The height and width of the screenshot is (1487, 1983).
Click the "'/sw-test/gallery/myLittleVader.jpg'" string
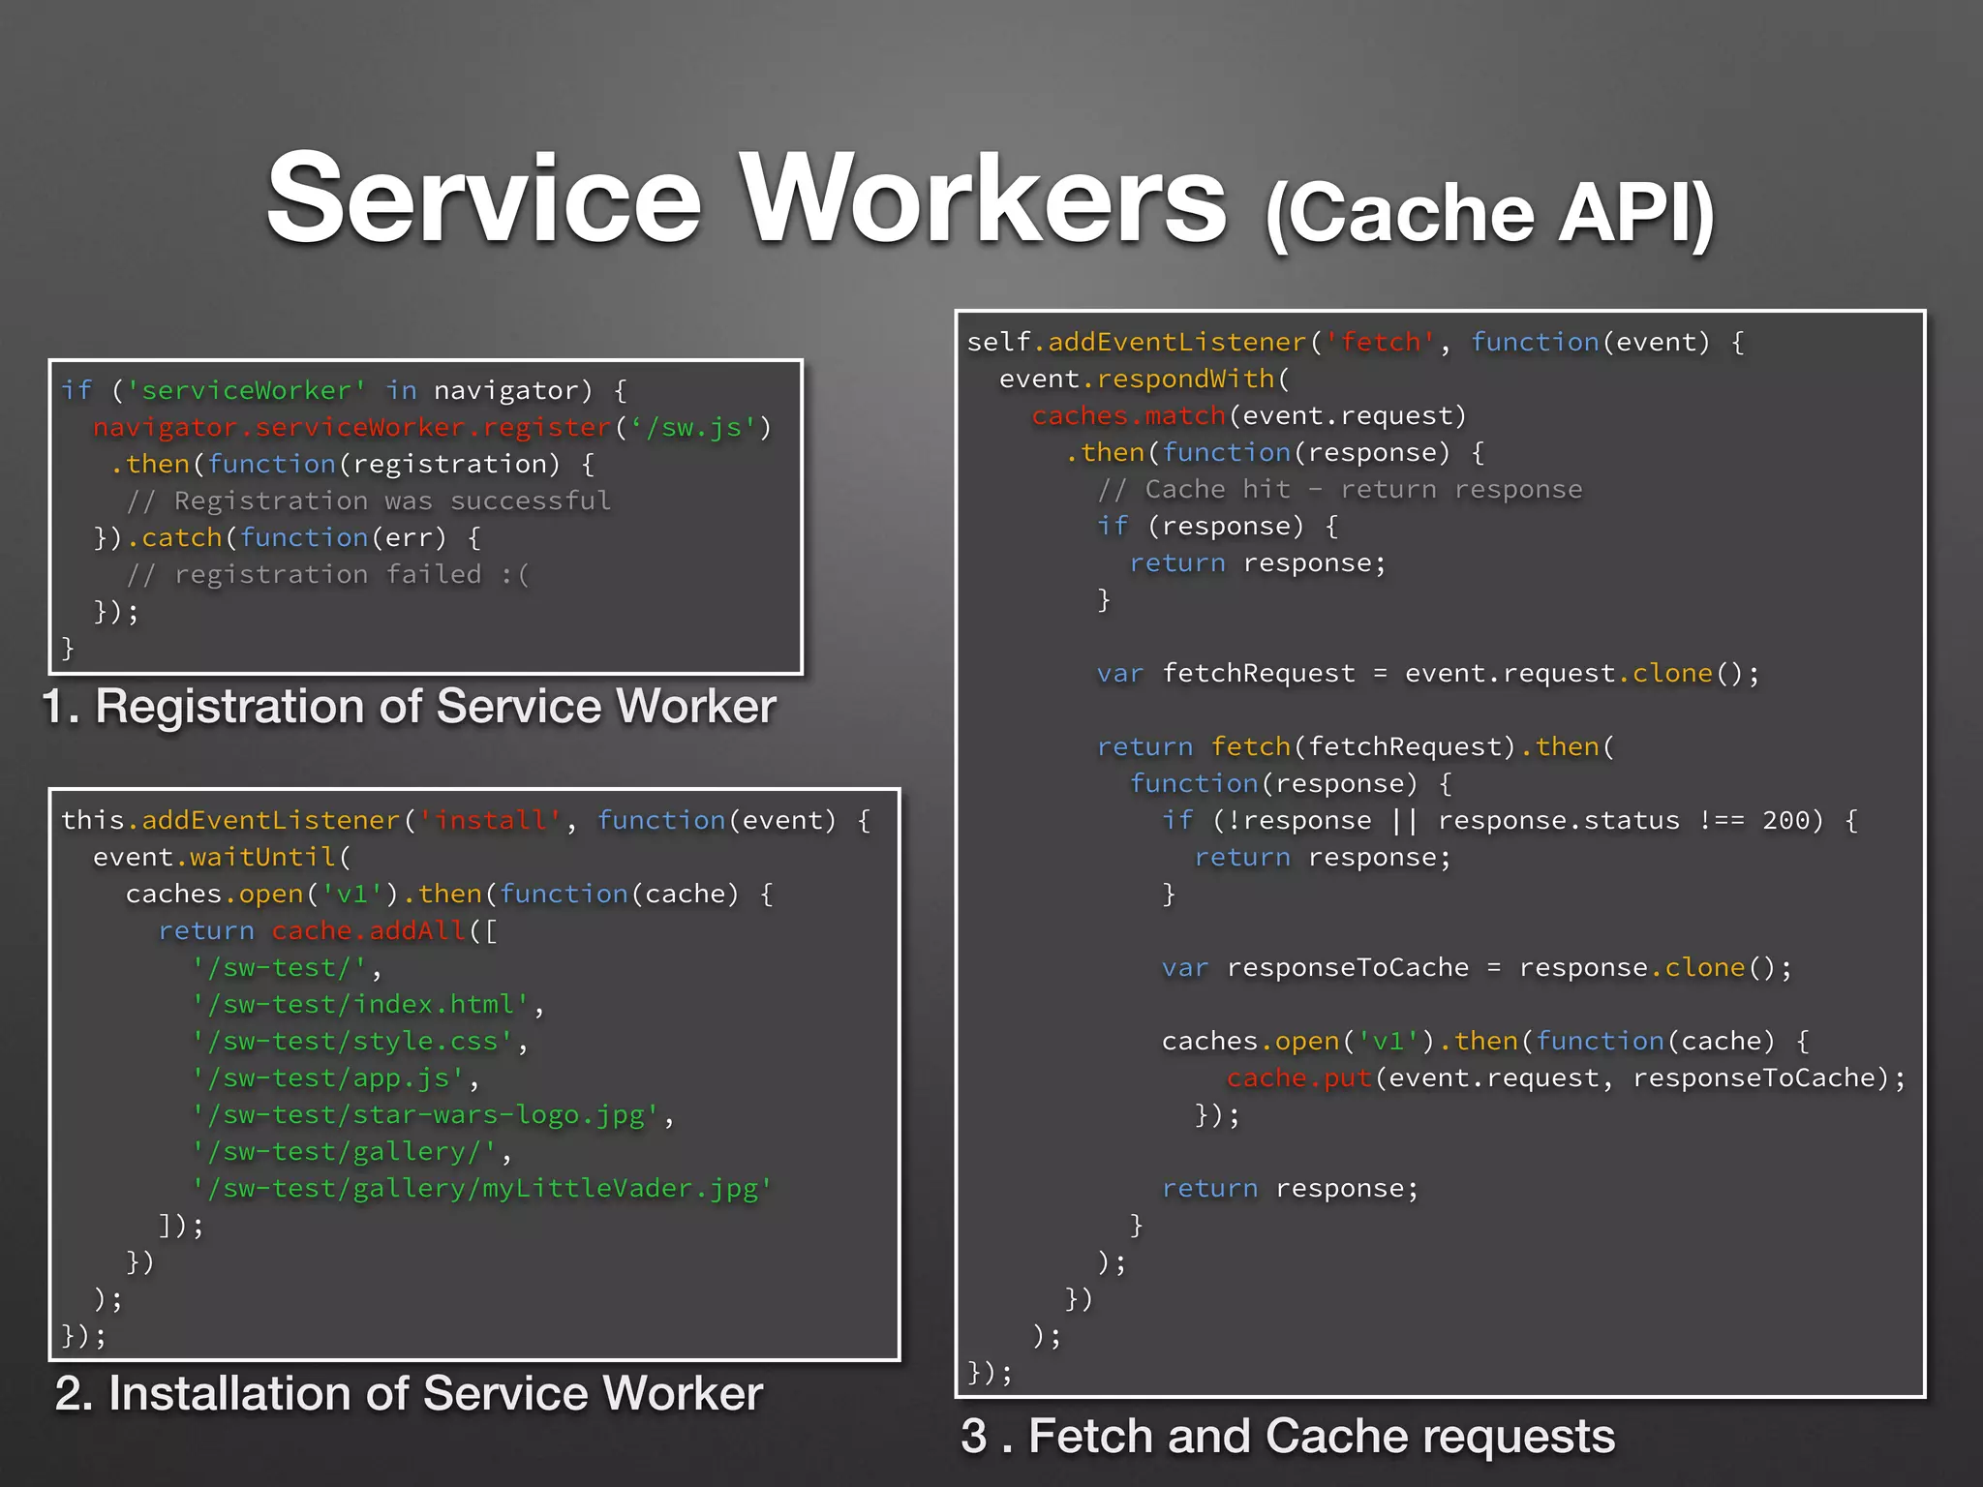pyautogui.click(x=482, y=1188)
